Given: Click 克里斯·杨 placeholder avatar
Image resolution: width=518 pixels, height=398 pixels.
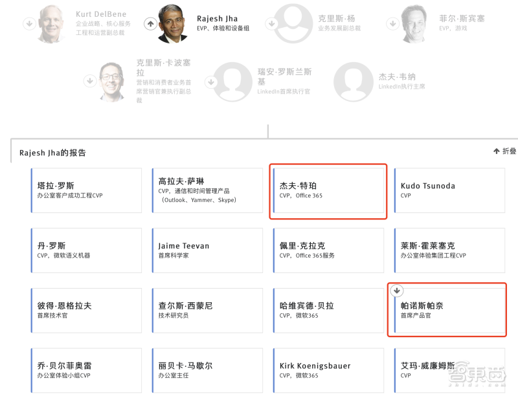Looking at the screenshot, I should pyautogui.click(x=293, y=23).
